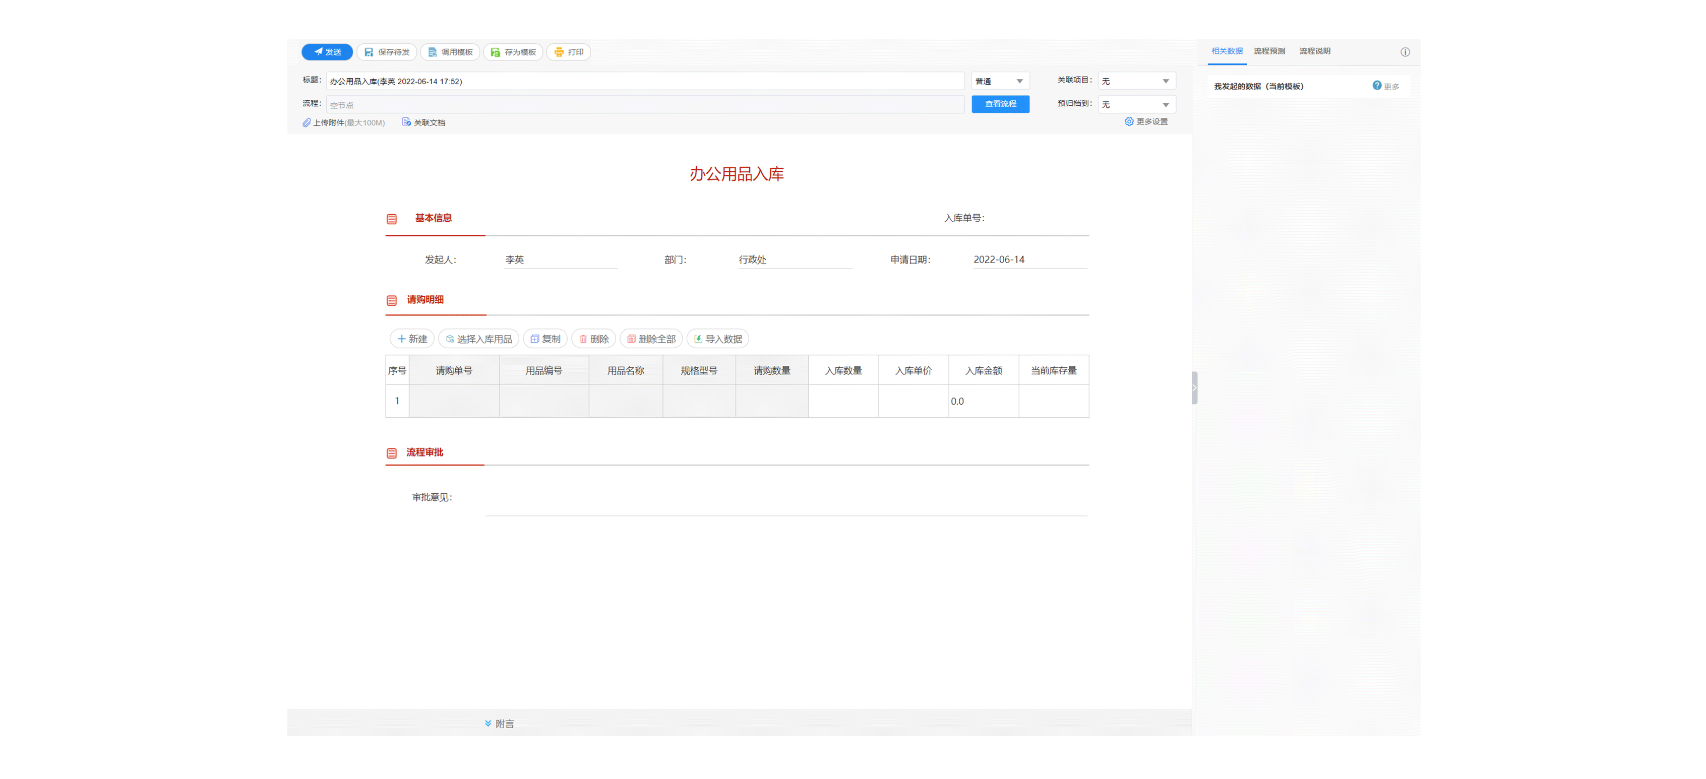Screen dimensions: 1706x779
Task: Click the title (标题) input field
Action: pos(645,82)
